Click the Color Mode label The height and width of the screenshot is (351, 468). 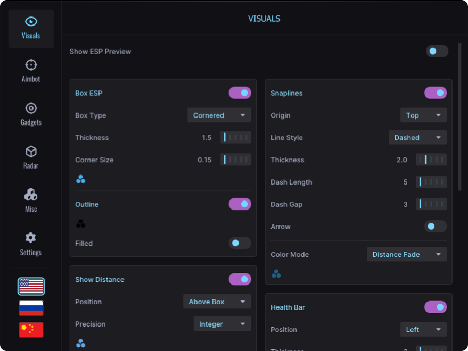(x=290, y=254)
